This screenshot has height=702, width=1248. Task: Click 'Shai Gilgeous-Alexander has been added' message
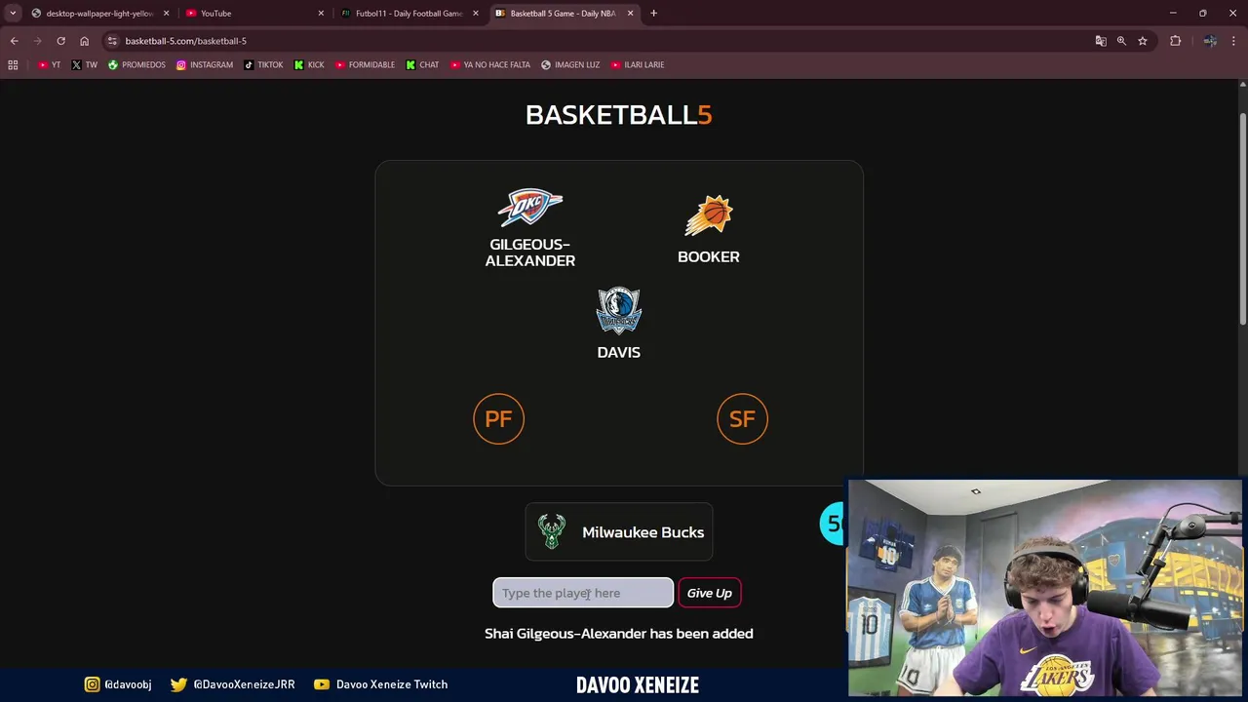coord(619,634)
